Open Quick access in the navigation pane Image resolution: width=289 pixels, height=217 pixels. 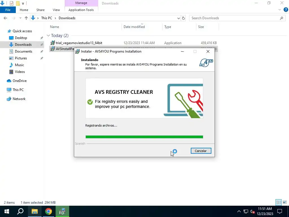(22, 31)
